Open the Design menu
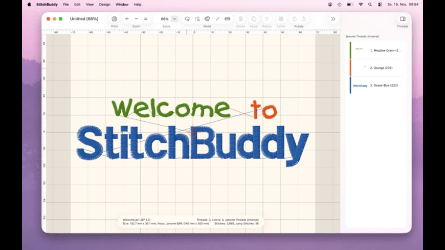The image size is (445, 250). click(105, 5)
